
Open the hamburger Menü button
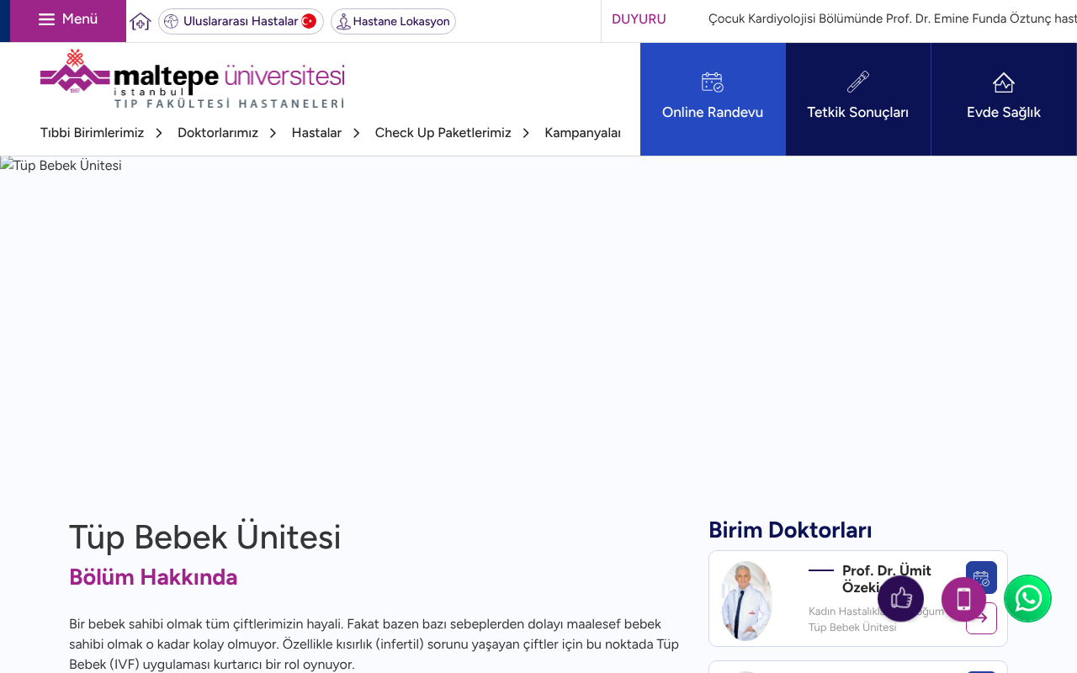point(68,19)
